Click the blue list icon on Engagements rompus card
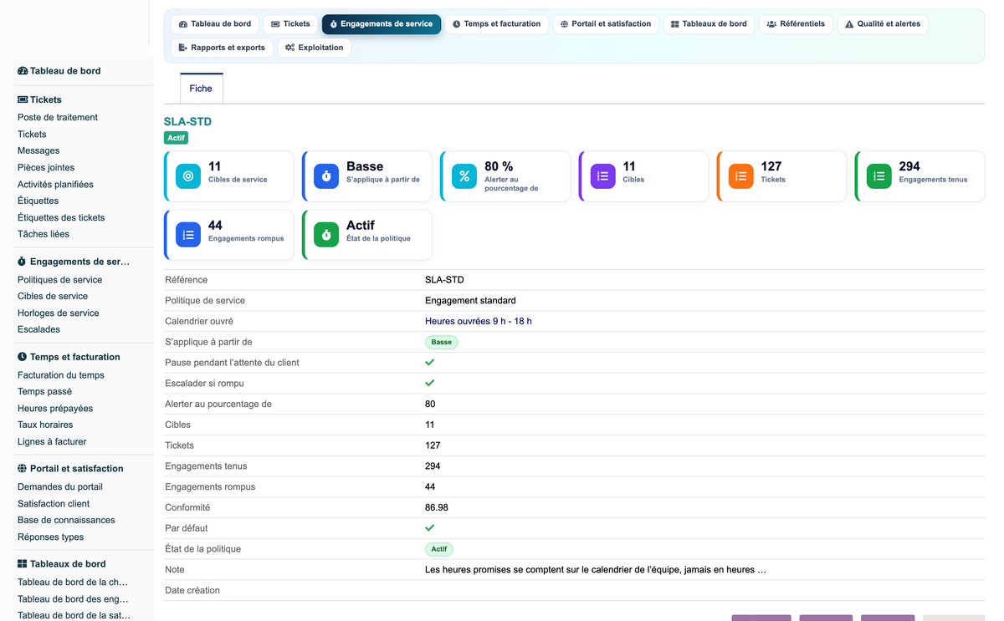Viewport: 1004px width, 621px height. click(188, 235)
